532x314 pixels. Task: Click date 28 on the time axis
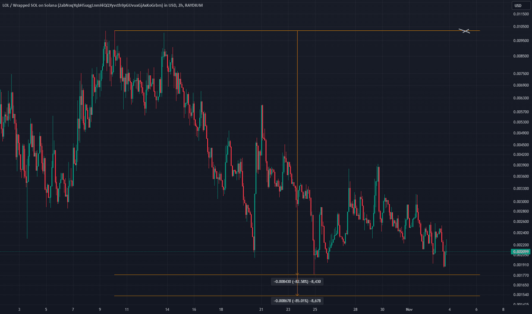(x=355, y=309)
